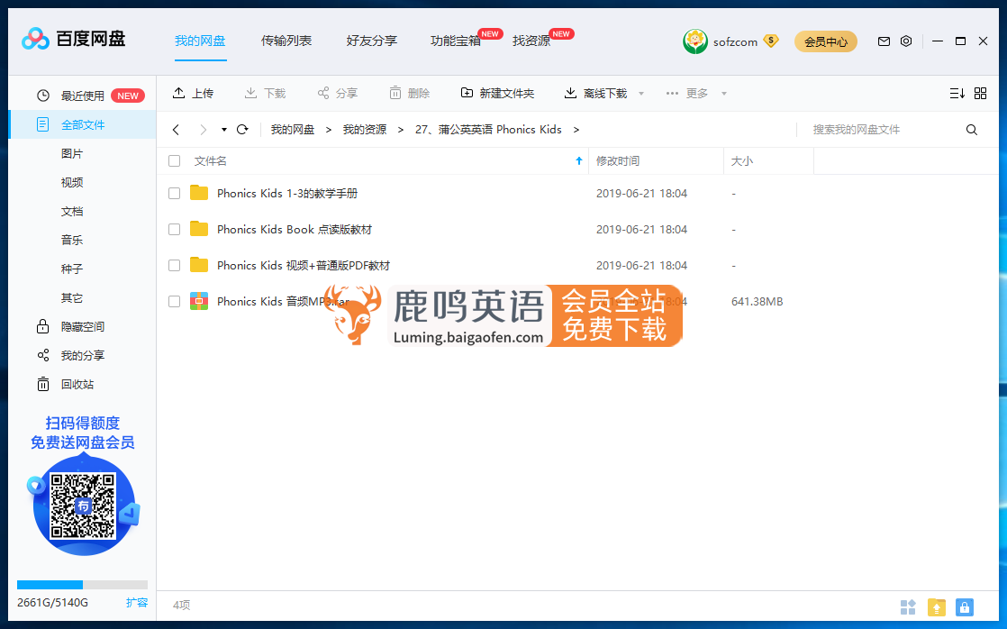Screen dimensions: 1007x629
Task: Click the three-dot more icon
Action: (673, 93)
